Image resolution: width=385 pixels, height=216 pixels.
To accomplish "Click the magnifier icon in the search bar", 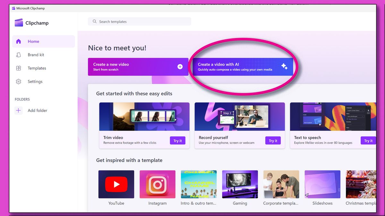I will pos(94,21).
